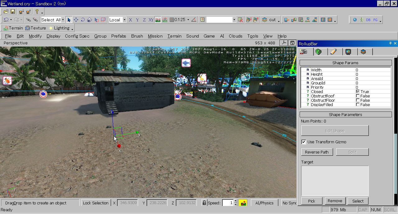This screenshot has width=398, height=214.
Task: Open the Prefabs menu
Action: click(118, 36)
